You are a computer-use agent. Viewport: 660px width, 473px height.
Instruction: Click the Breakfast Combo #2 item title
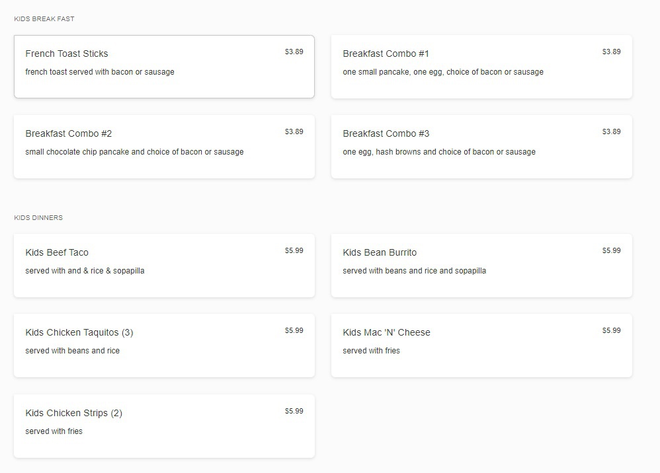(x=69, y=133)
